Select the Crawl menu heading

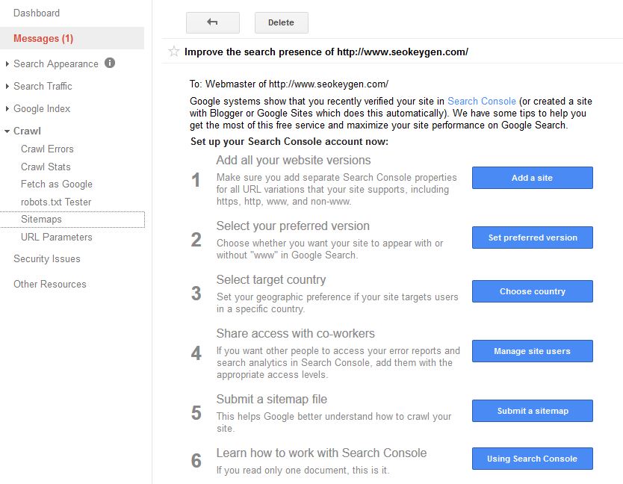pyautogui.click(x=27, y=131)
